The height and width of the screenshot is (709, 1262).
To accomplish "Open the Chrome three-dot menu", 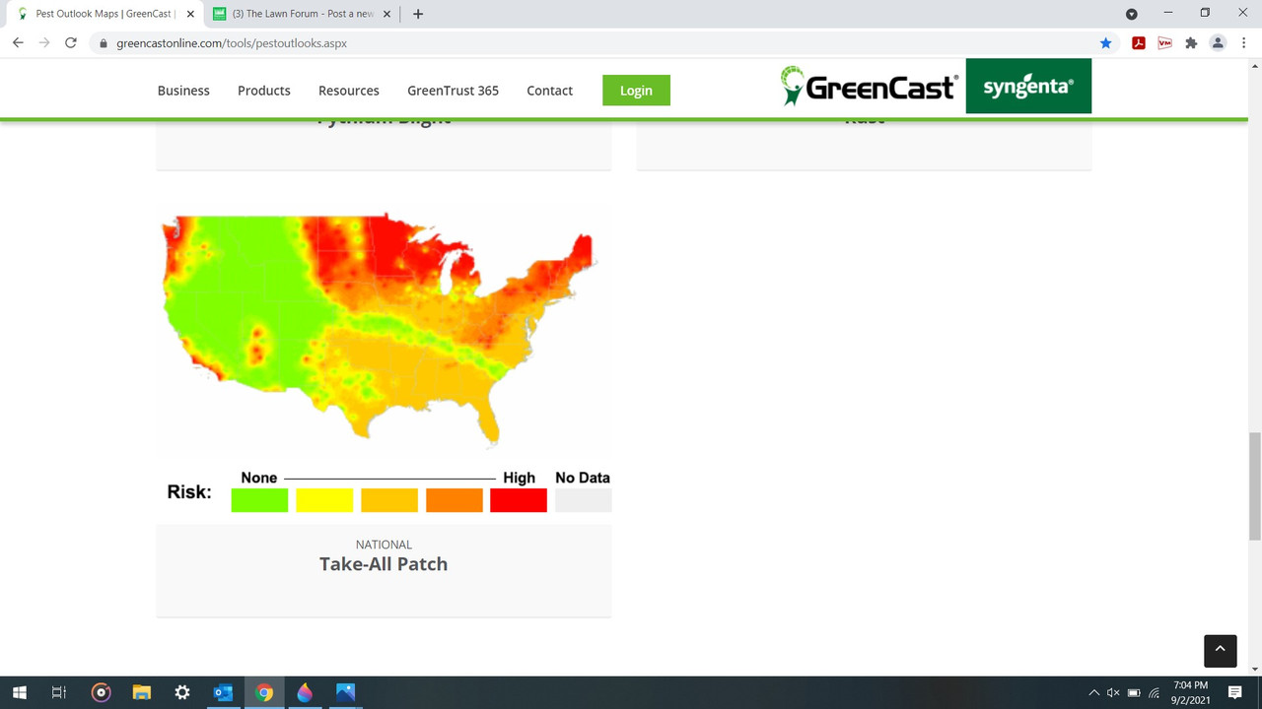I will click(1243, 42).
